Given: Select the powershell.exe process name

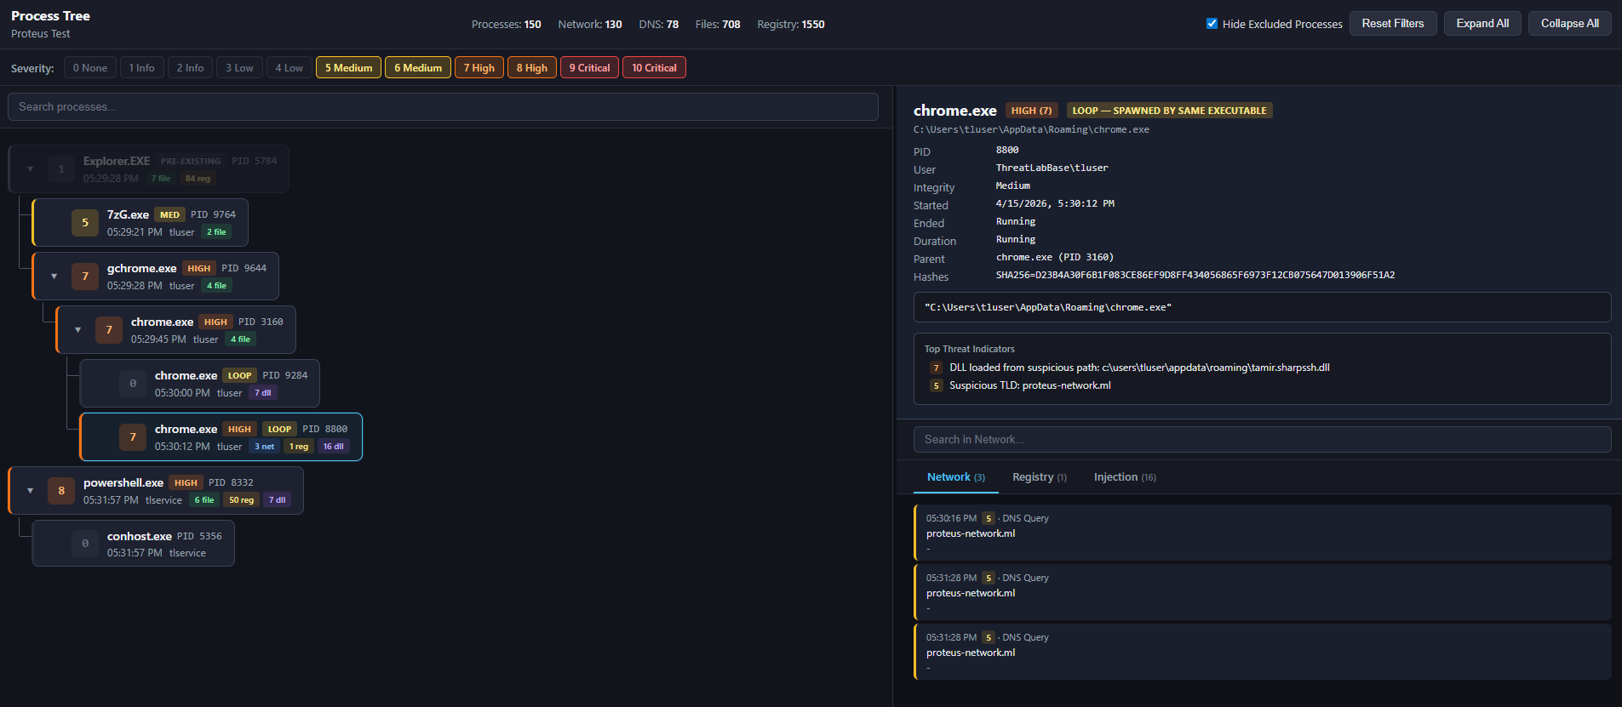Looking at the screenshot, I should pyautogui.click(x=123, y=483).
